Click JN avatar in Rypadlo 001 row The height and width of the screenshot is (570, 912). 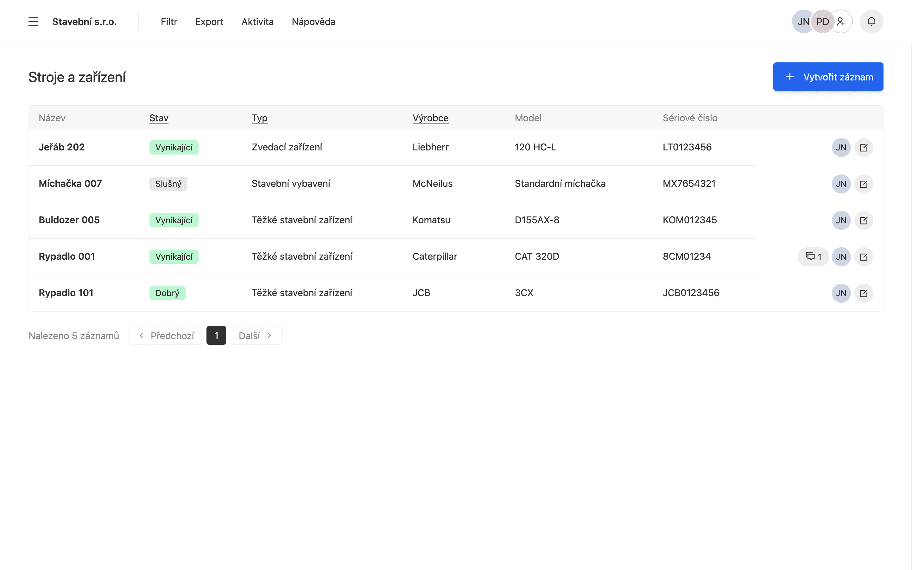pyautogui.click(x=841, y=257)
